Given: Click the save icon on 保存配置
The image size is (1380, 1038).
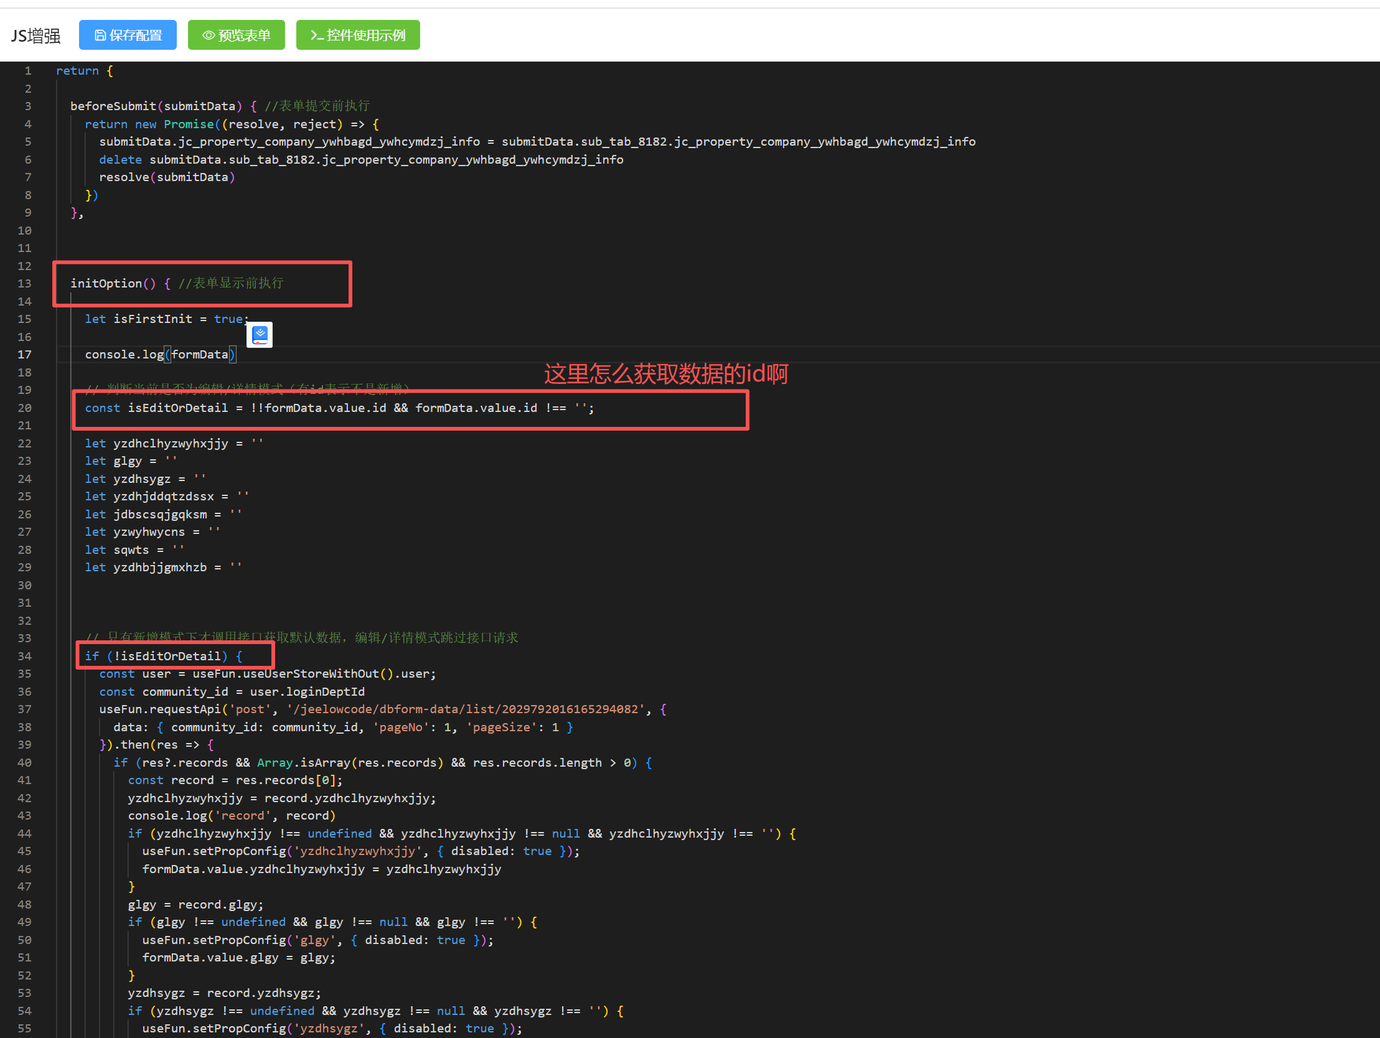Looking at the screenshot, I should (x=100, y=35).
